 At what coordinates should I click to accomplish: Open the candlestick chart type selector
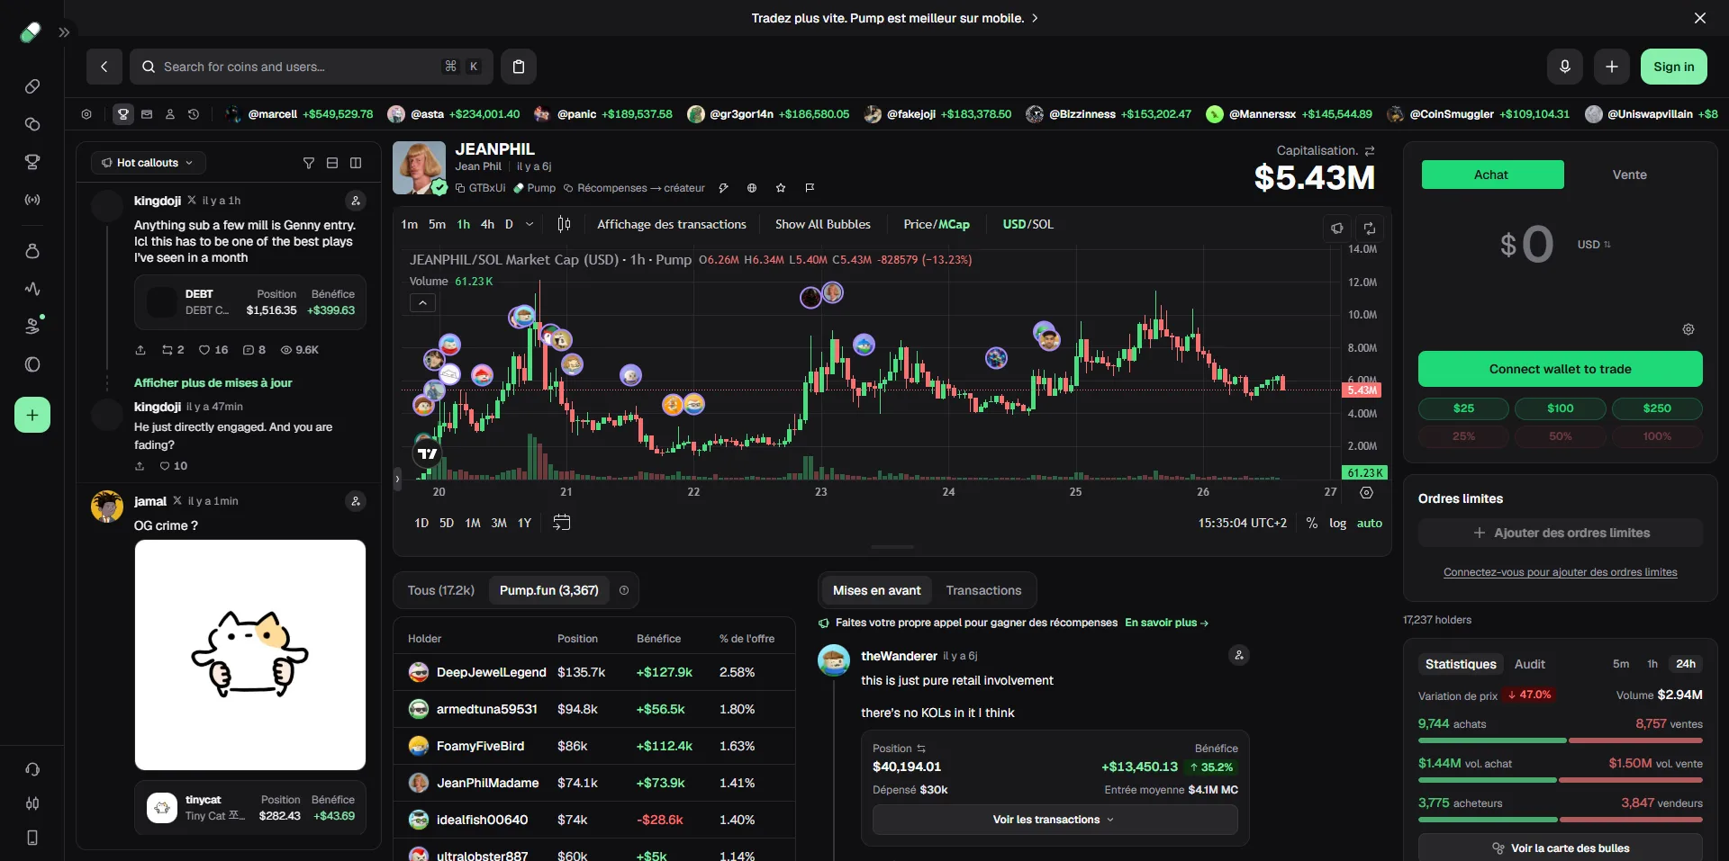(x=564, y=224)
